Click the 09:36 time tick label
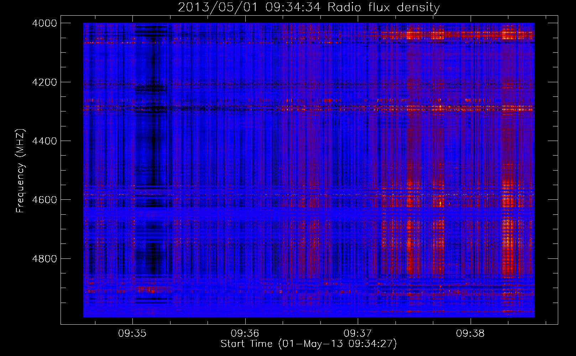Image resolution: width=576 pixels, height=356 pixels. coord(245,334)
